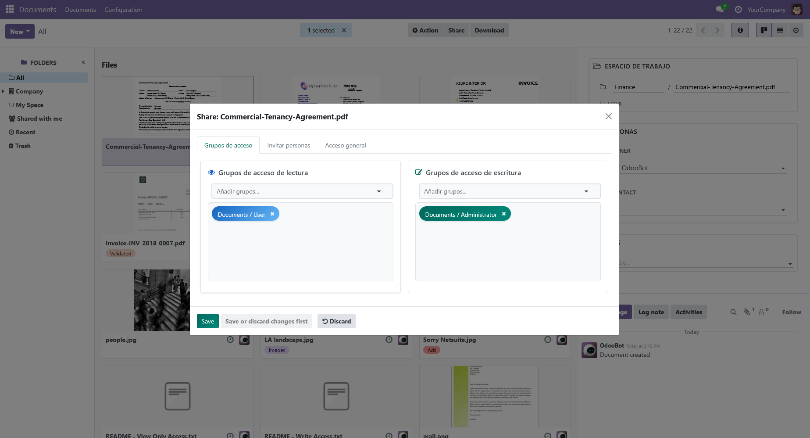The image size is (810, 438).
Task: Remove Documents / User read group tag
Action: (x=272, y=214)
